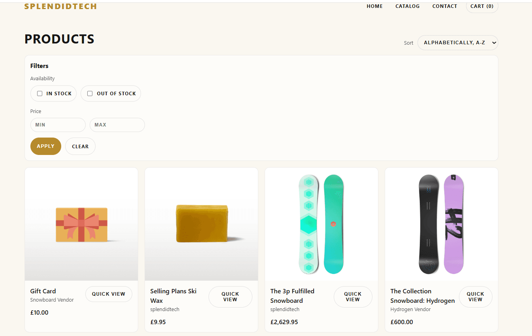Viewport: 532px width, 336px height.
Task: Open the Ski Wax product image
Action: [x=201, y=224]
